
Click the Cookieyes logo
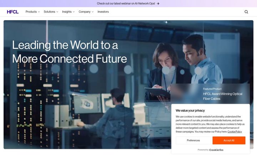216,150
